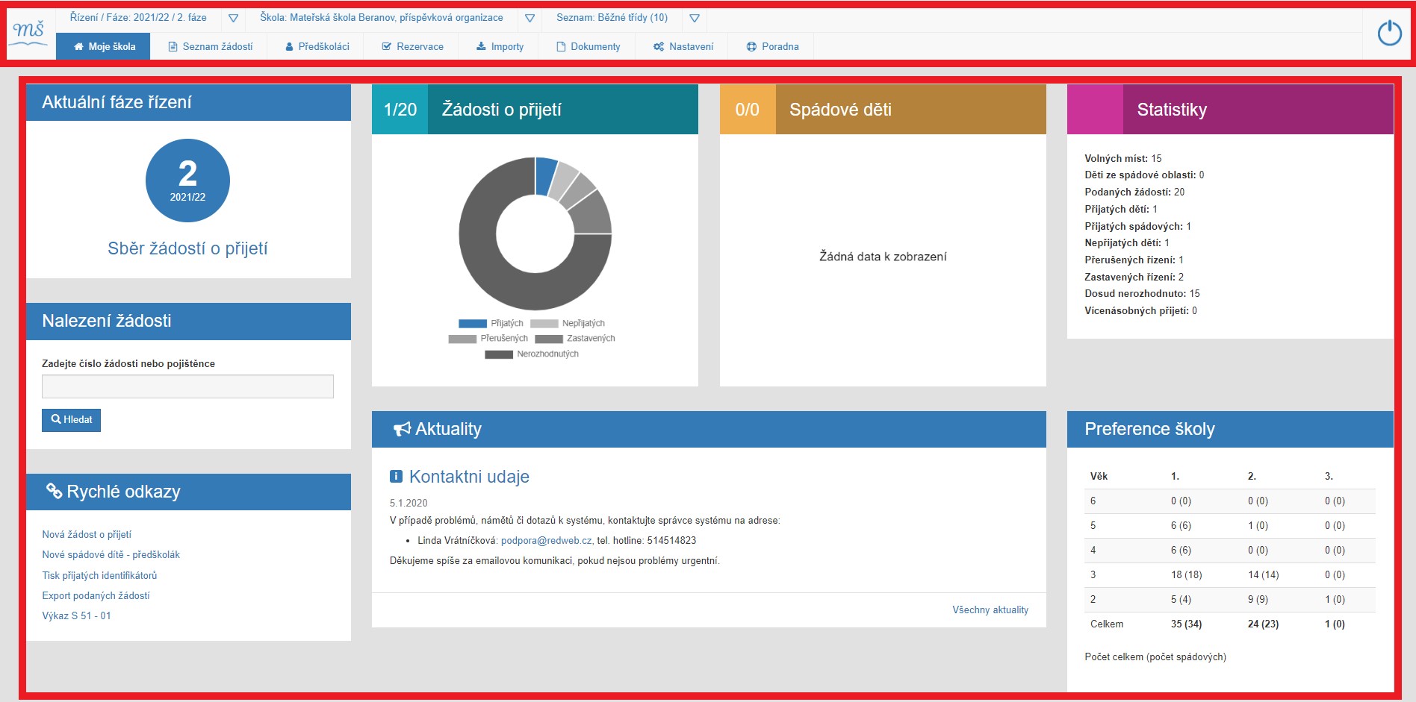
Task: Click the 14 (14) cell for age 3
Action: pos(1263,574)
